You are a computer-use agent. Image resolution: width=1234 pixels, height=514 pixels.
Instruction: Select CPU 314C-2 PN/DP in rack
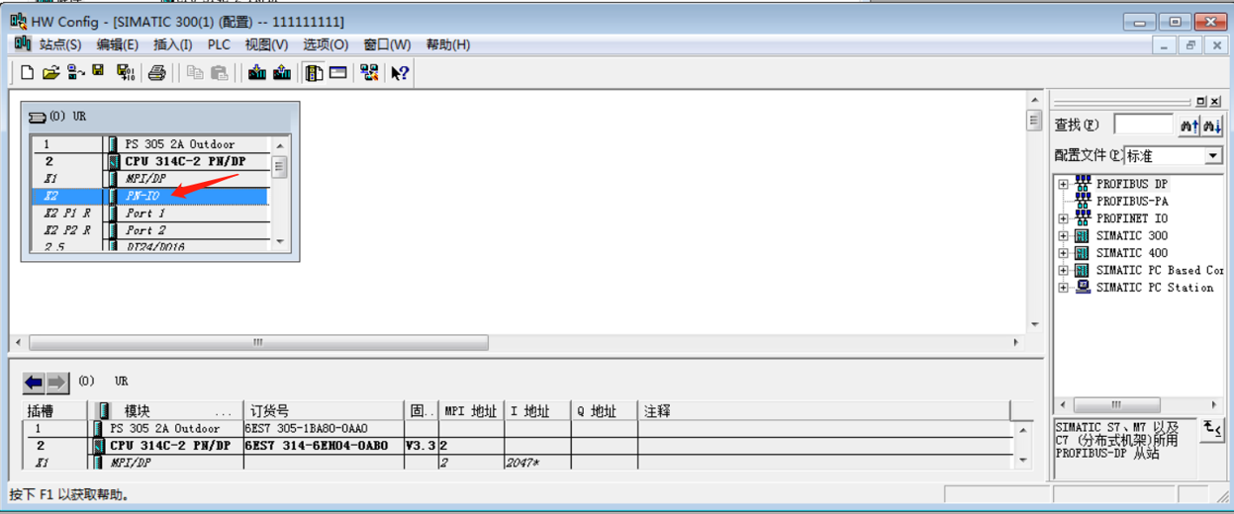pyautogui.click(x=150, y=161)
